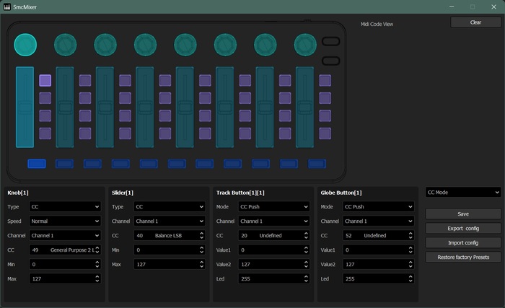
Task: Click the Globe Button Led stepper arrows
Action: click(409, 278)
